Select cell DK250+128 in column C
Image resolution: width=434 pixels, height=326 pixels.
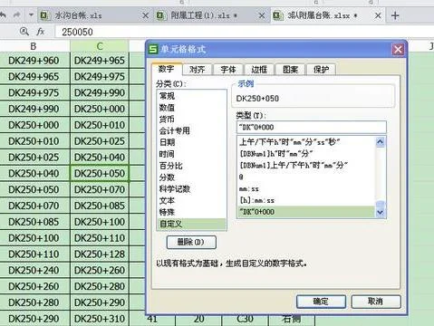click(100, 254)
